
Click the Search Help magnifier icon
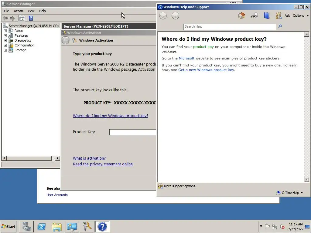click(280, 26)
